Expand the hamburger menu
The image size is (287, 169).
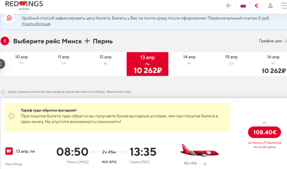pos(284,5)
